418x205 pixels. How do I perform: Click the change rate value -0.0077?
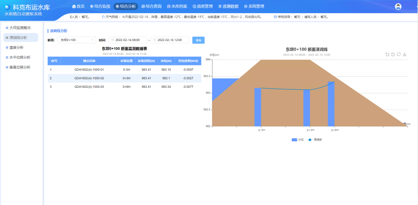188,87
